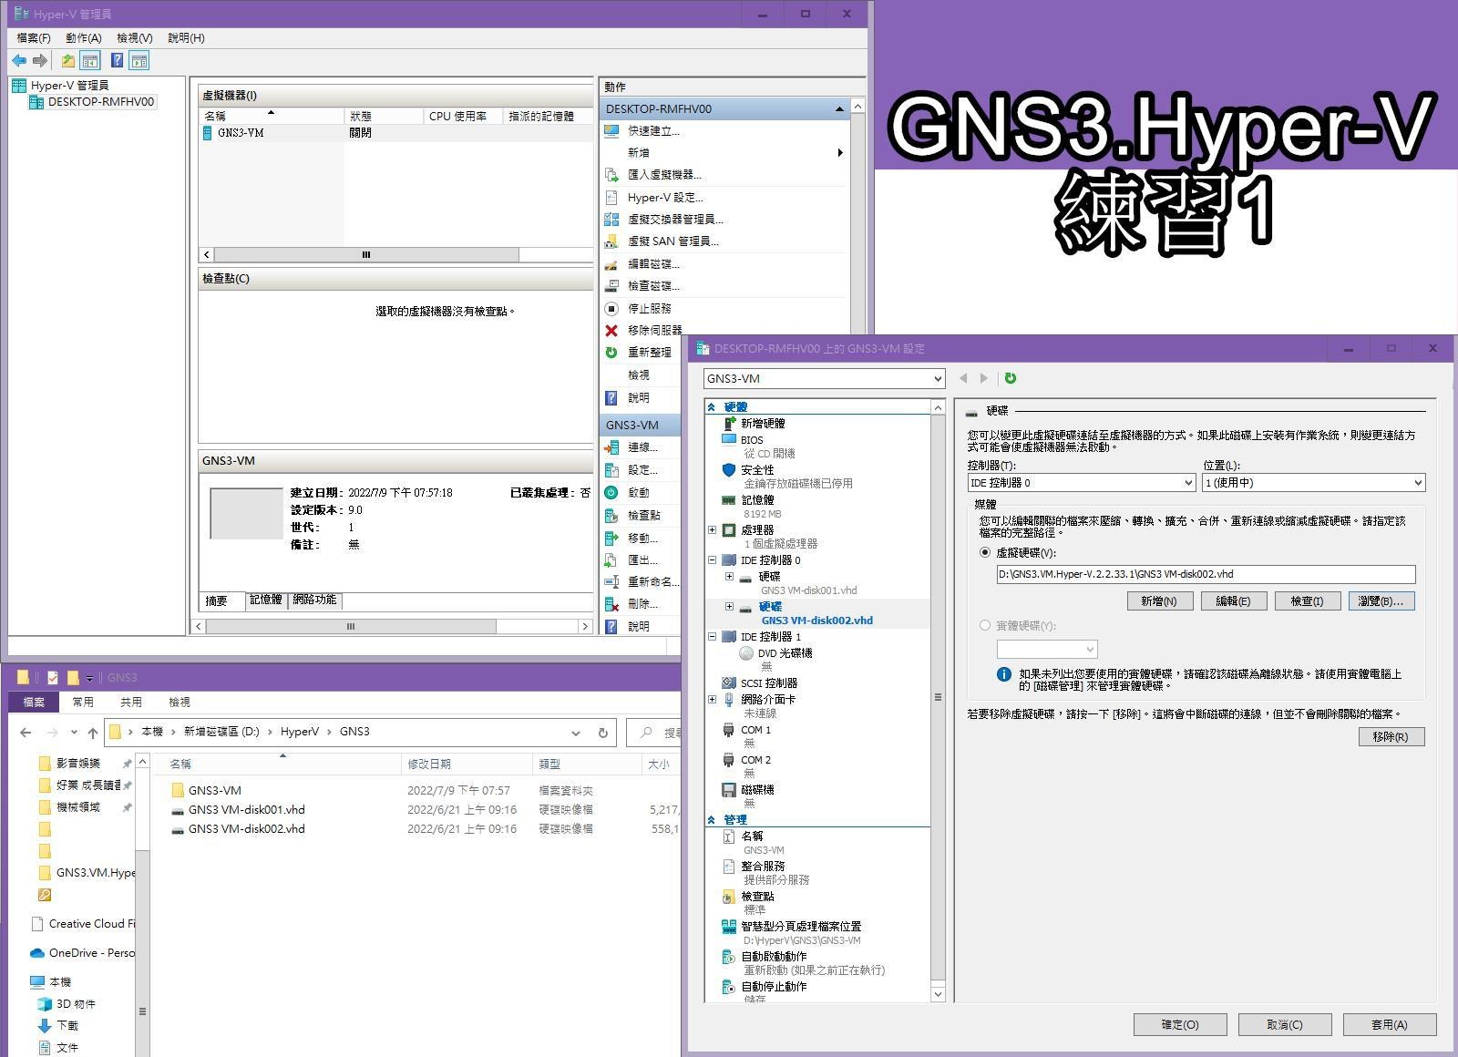
Task: Click 套用(A) button in settings dialog
Action: [x=1390, y=1025]
